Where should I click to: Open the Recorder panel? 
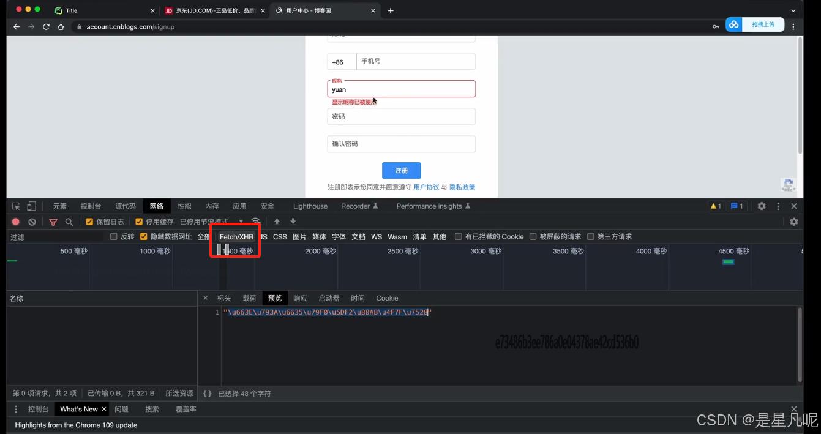360,206
